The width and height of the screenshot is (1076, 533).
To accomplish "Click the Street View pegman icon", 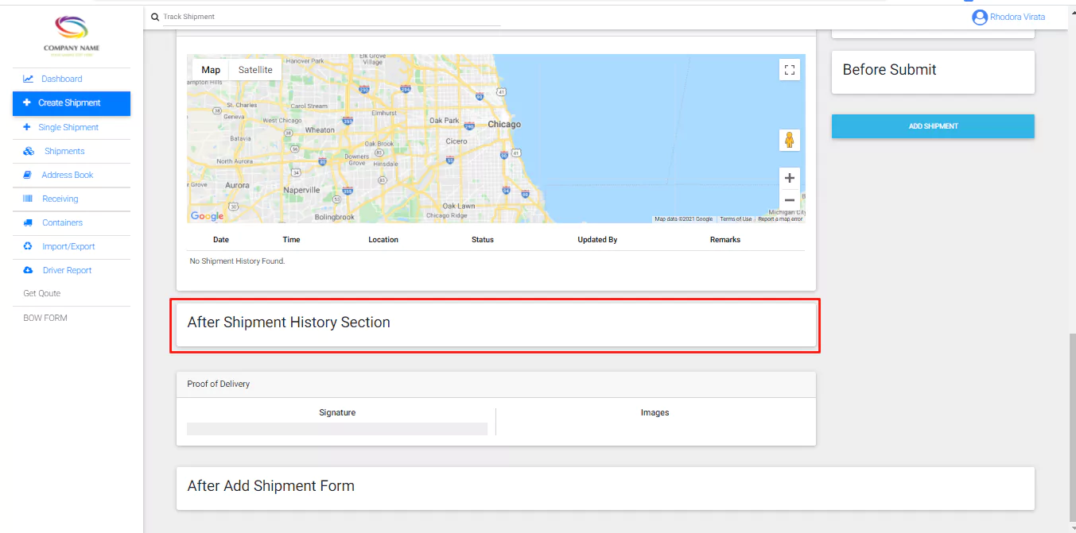I will coord(789,141).
